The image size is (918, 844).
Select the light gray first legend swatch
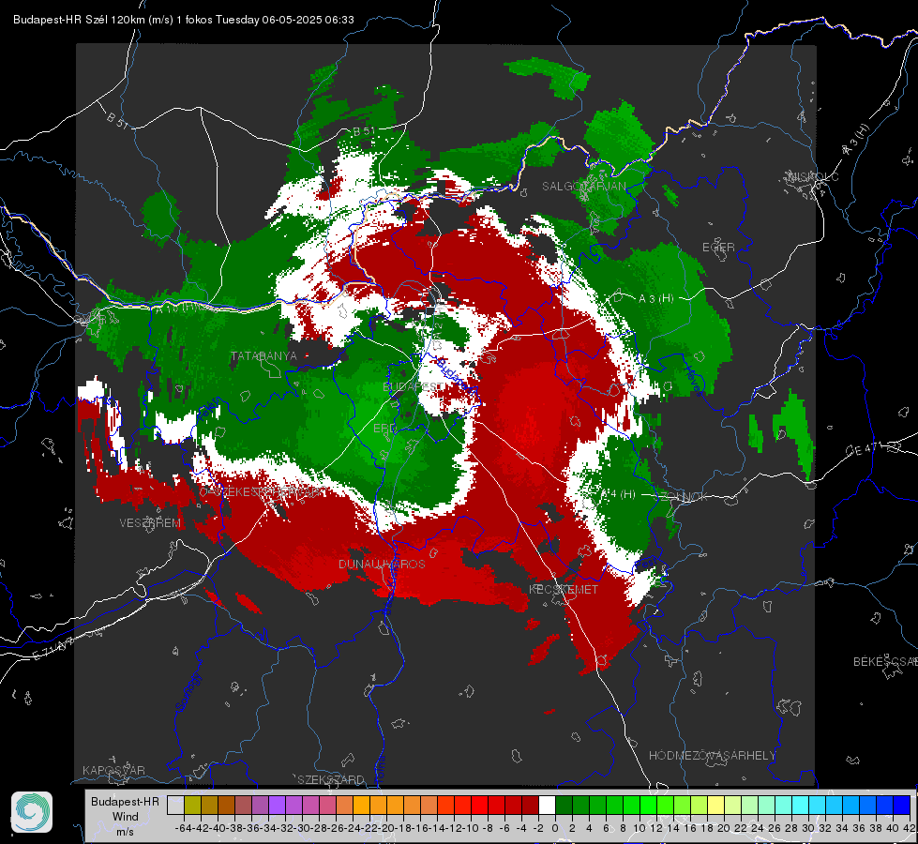click(175, 805)
